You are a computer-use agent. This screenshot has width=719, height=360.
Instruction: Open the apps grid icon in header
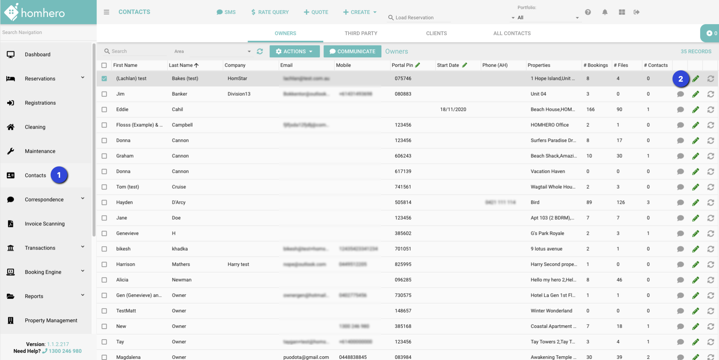622,12
